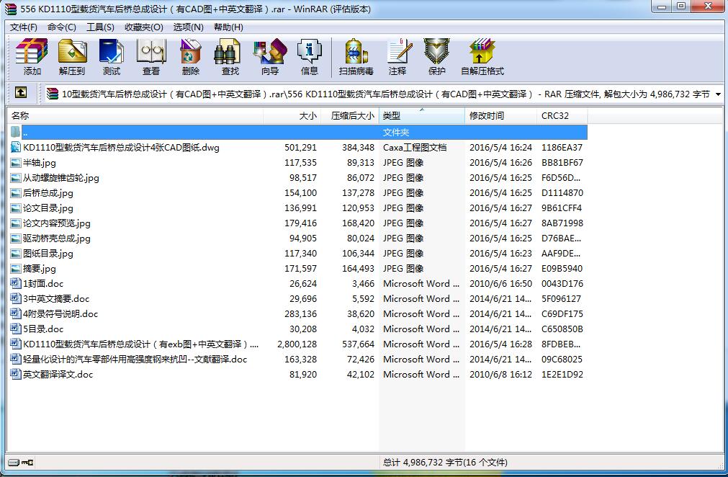Screen dimensions: 728x477
Task: Click date 2010/6/8 16:12
Action: click(500, 375)
